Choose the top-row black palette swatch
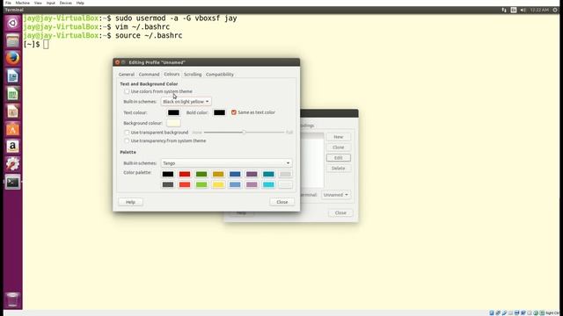Image resolution: width=563 pixels, height=316 pixels. [168, 174]
